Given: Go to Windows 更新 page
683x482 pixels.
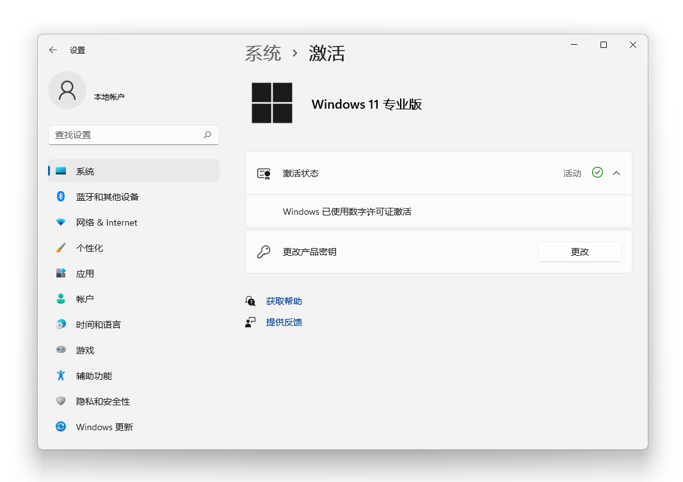Looking at the screenshot, I should coord(134,427).
